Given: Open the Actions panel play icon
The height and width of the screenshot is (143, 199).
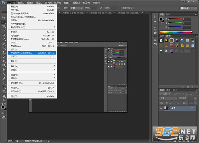Looking at the screenshot, I should (155, 21).
